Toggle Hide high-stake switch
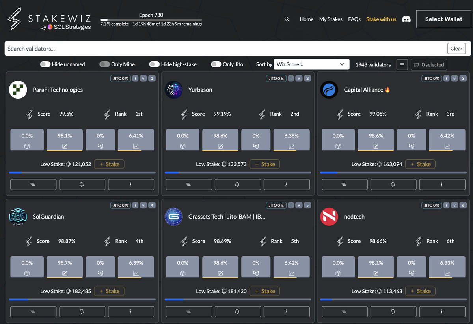 pos(155,64)
